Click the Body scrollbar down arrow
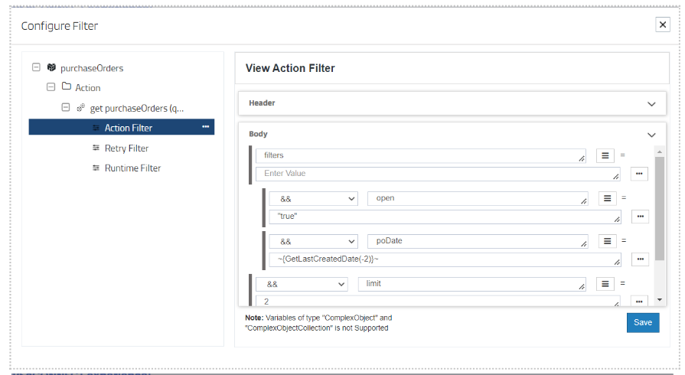Screen dimensions: 685x375 (660, 300)
